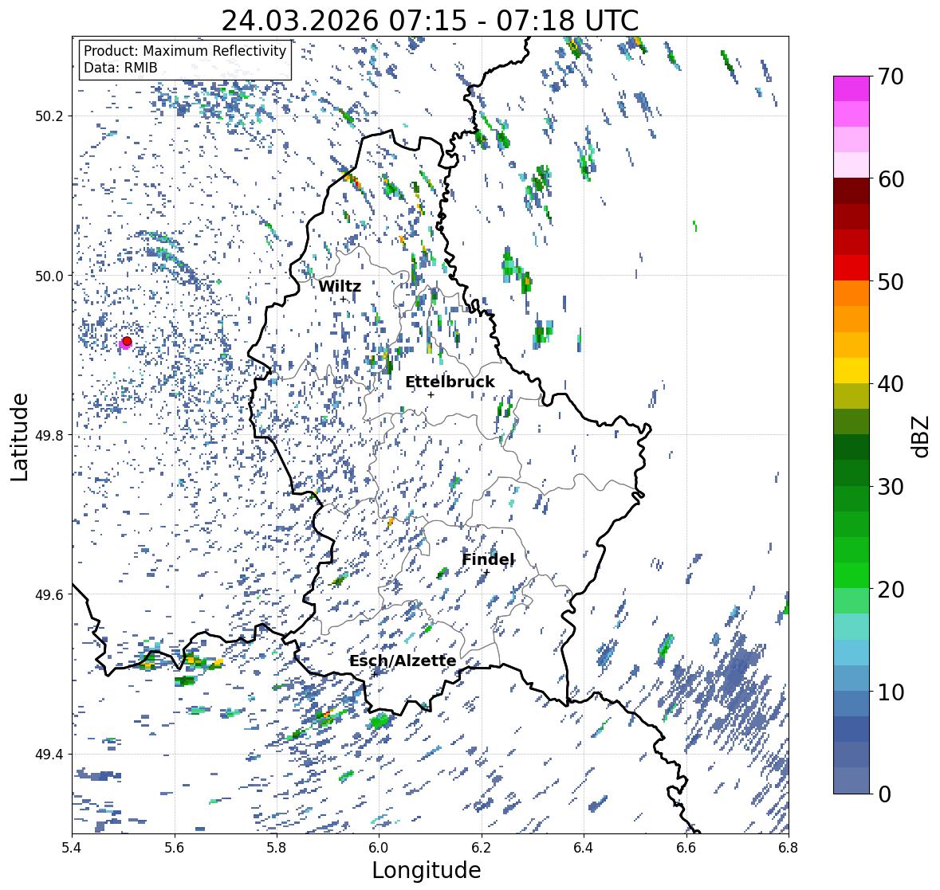Image resolution: width=940 pixels, height=890 pixels.
Task: Click the Findel station cross marker
Action: coord(487,572)
